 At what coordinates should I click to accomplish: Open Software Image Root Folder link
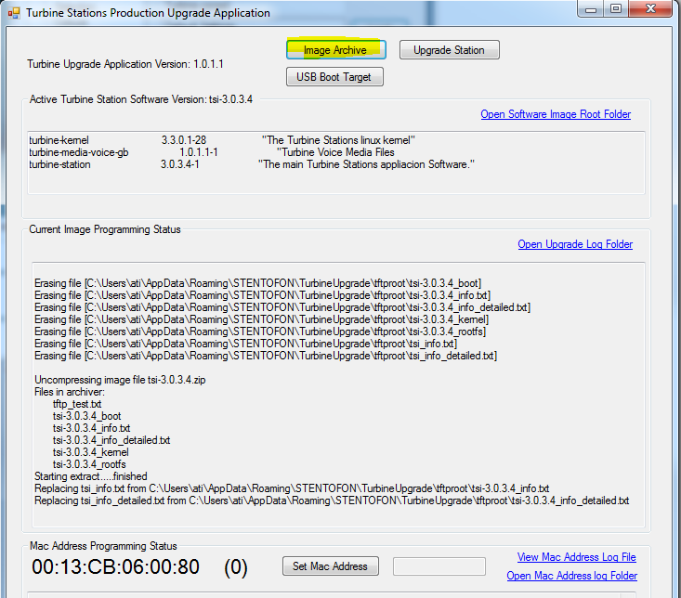[556, 114]
